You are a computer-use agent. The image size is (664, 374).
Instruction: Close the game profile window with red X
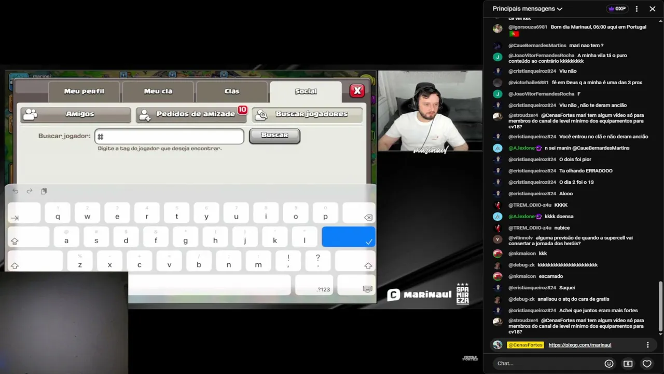pyautogui.click(x=357, y=91)
